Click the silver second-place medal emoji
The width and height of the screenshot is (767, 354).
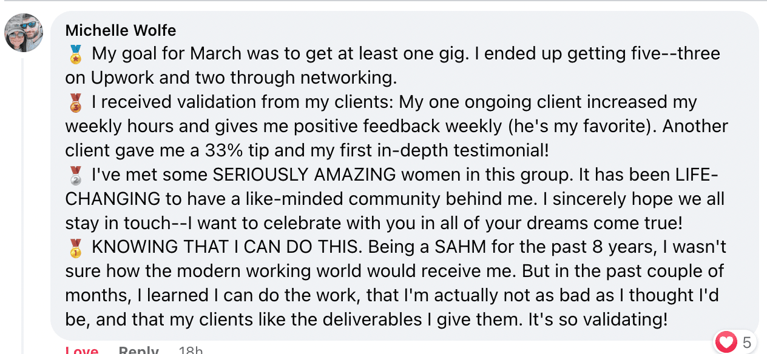pos(76,176)
